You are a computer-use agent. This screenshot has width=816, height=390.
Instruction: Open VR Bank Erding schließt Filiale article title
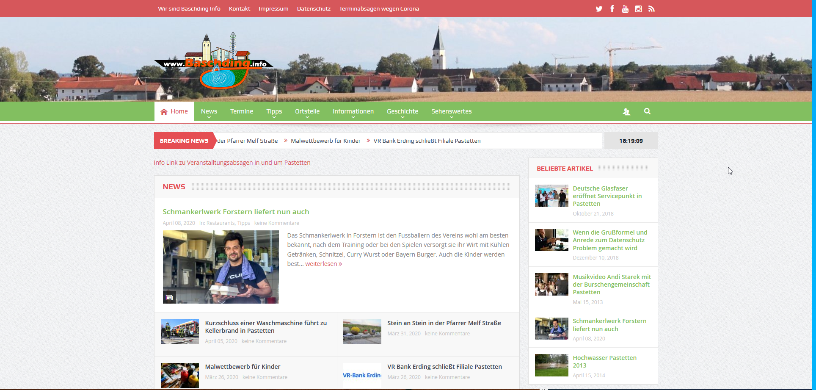point(444,367)
